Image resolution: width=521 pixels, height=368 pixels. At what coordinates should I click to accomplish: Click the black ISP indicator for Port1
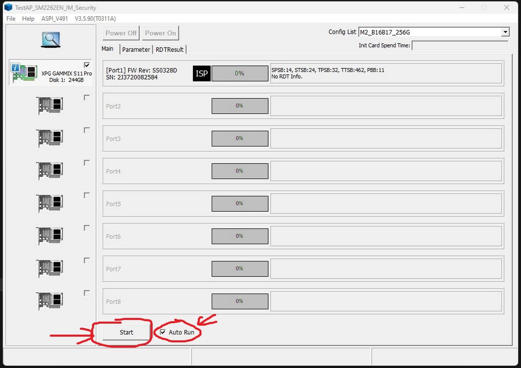[x=201, y=74]
